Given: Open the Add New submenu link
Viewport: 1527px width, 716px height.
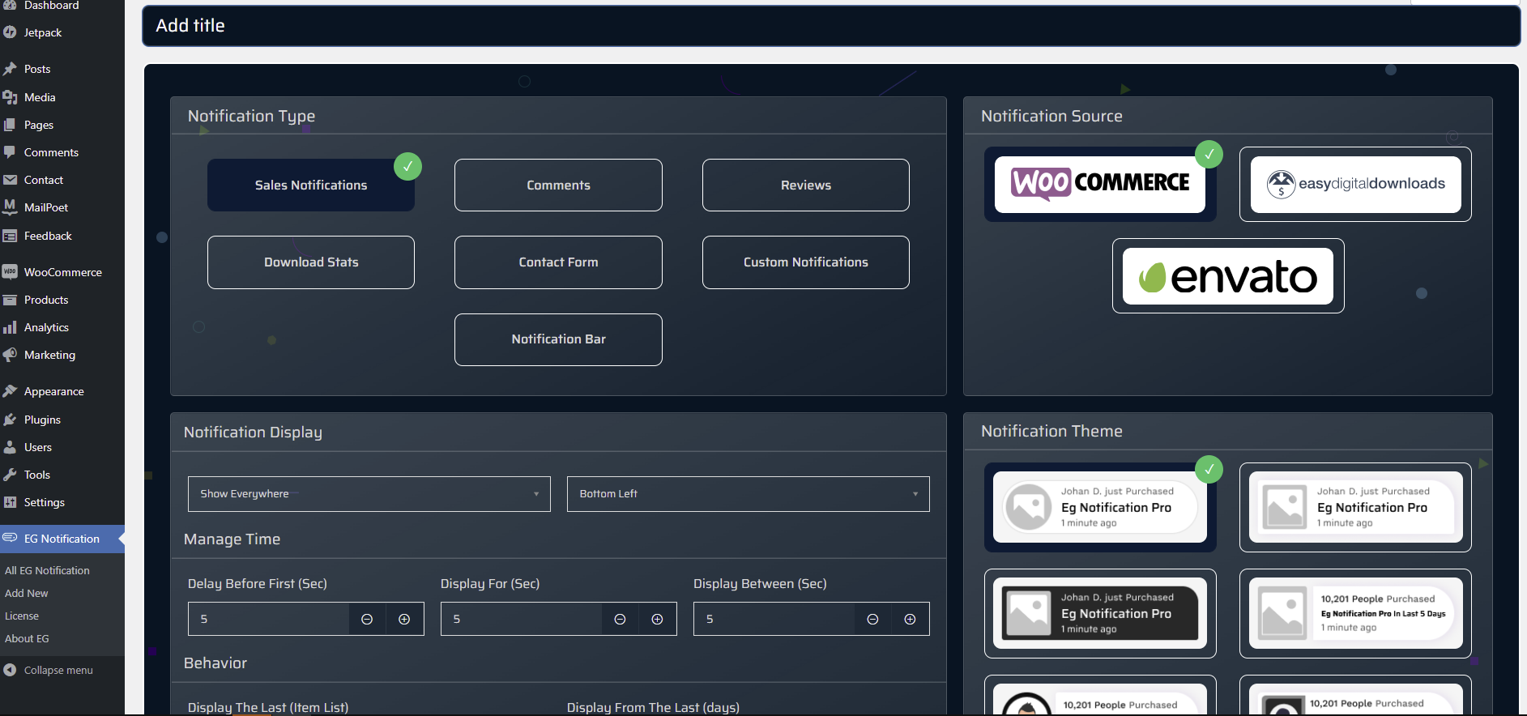Looking at the screenshot, I should pyautogui.click(x=27, y=593).
